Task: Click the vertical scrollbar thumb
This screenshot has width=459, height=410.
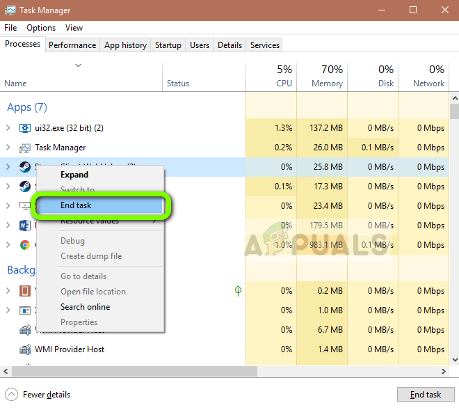Action: click(455, 111)
